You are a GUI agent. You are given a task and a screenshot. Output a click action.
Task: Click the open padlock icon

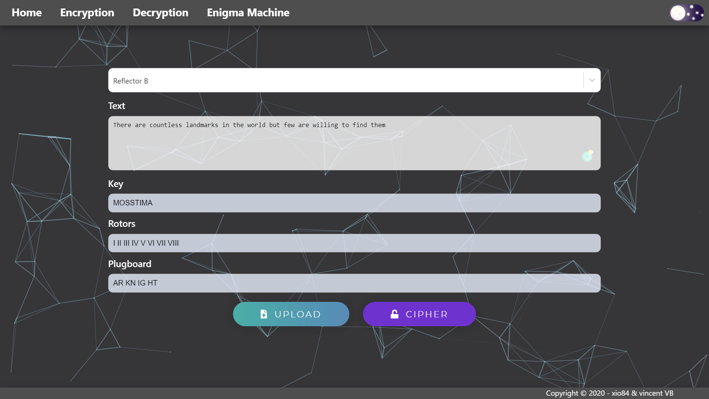394,314
